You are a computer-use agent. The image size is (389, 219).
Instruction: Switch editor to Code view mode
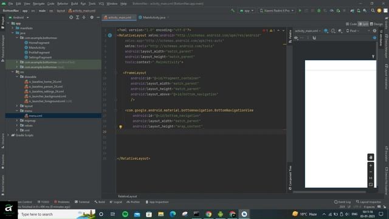pos(351,24)
